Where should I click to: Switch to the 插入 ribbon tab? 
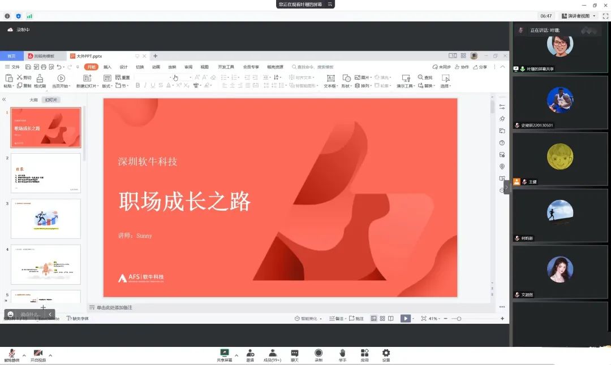(107, 67)
